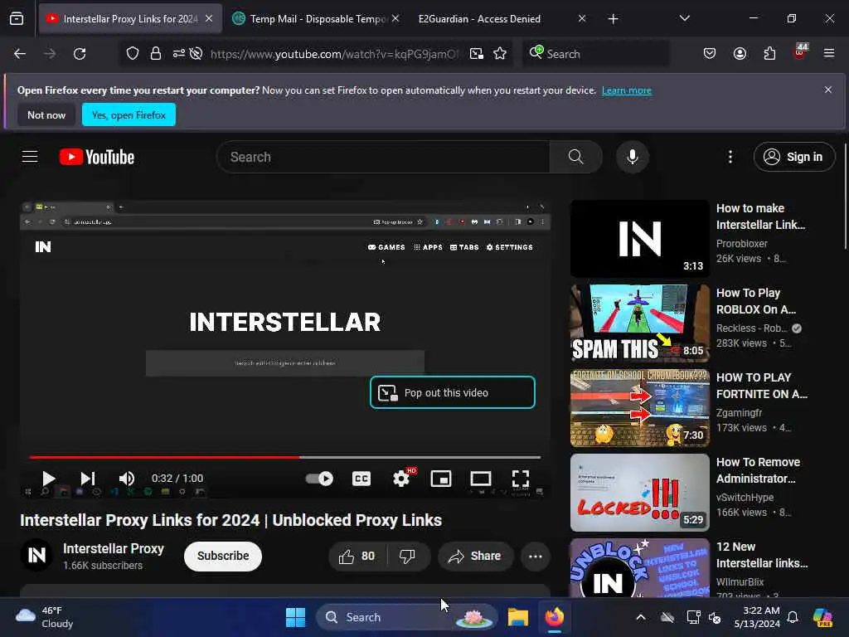Reload the current page
The height and width of the screenshot is (637, 849).
80,54
